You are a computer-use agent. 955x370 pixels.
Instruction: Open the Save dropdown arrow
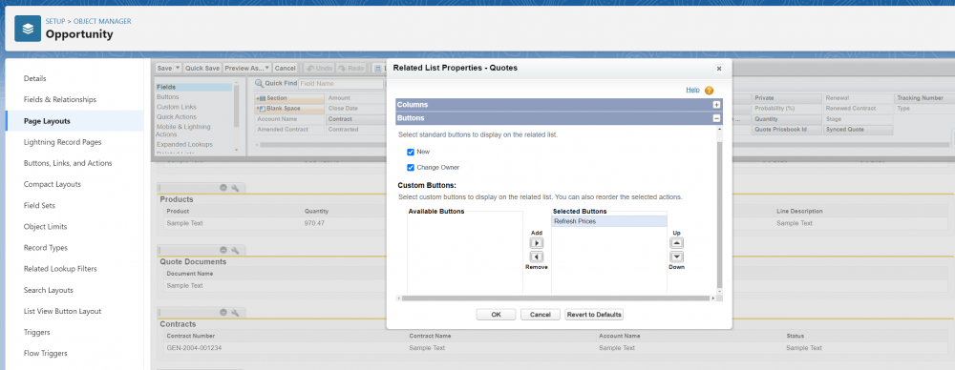pos(178,68)
